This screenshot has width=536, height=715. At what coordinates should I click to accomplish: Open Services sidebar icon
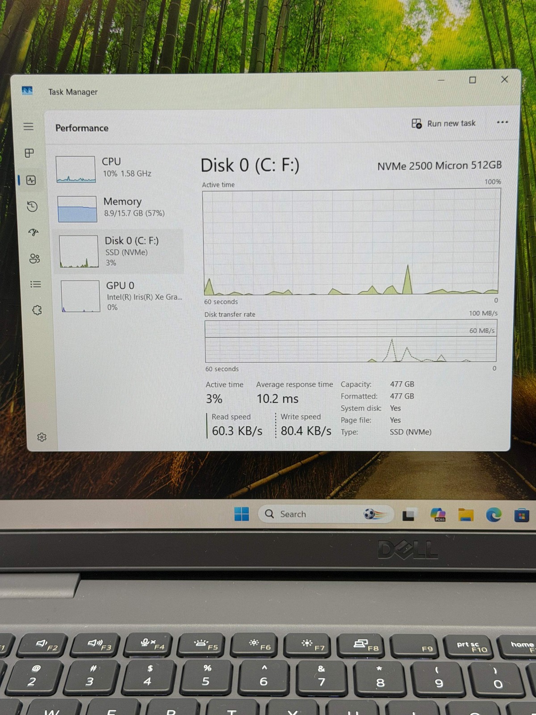click(x=37, y=310)
